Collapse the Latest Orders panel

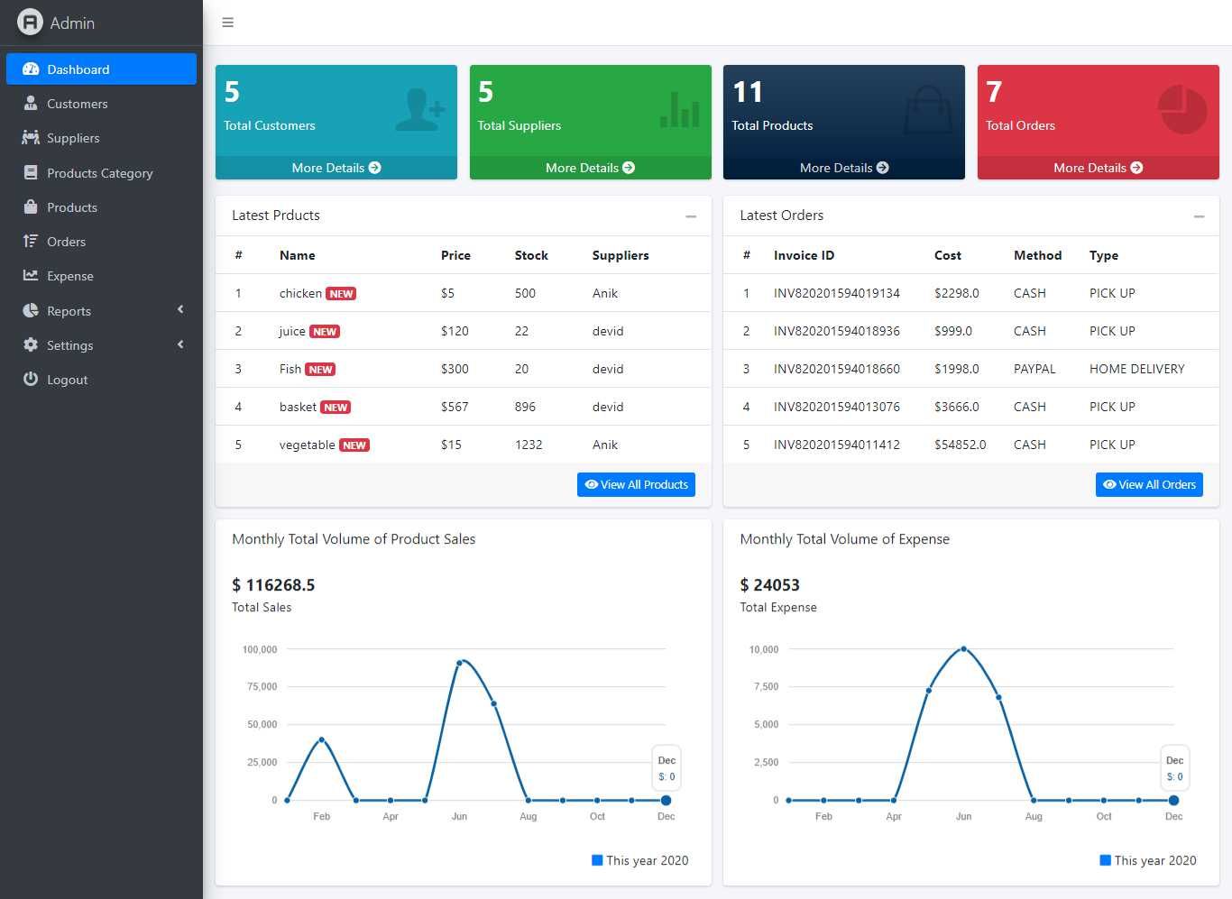point(1199,216)
